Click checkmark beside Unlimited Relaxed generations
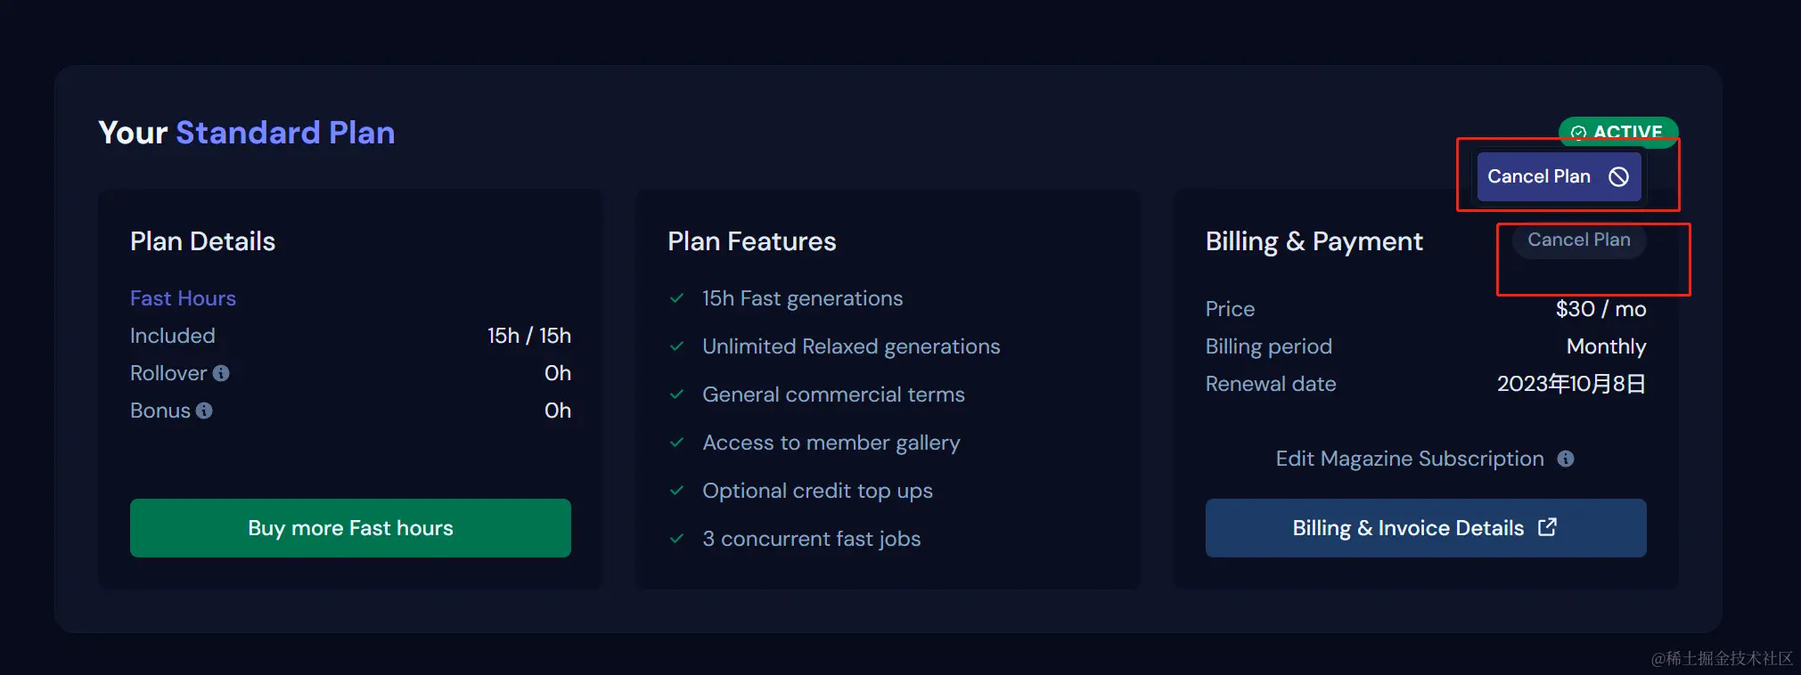1801x675 pixels. click(677, 346)
